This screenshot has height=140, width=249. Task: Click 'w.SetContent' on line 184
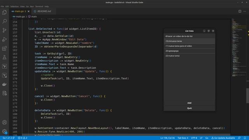pos(44,128)
